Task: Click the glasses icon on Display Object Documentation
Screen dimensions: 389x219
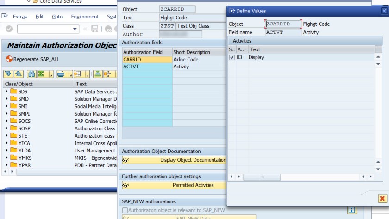Action: [x=126, y=160]
